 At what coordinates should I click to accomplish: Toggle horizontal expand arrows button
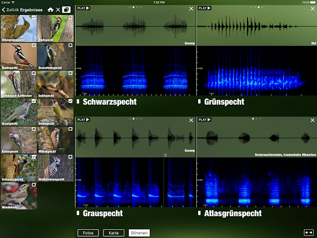(x=309, y=232)
